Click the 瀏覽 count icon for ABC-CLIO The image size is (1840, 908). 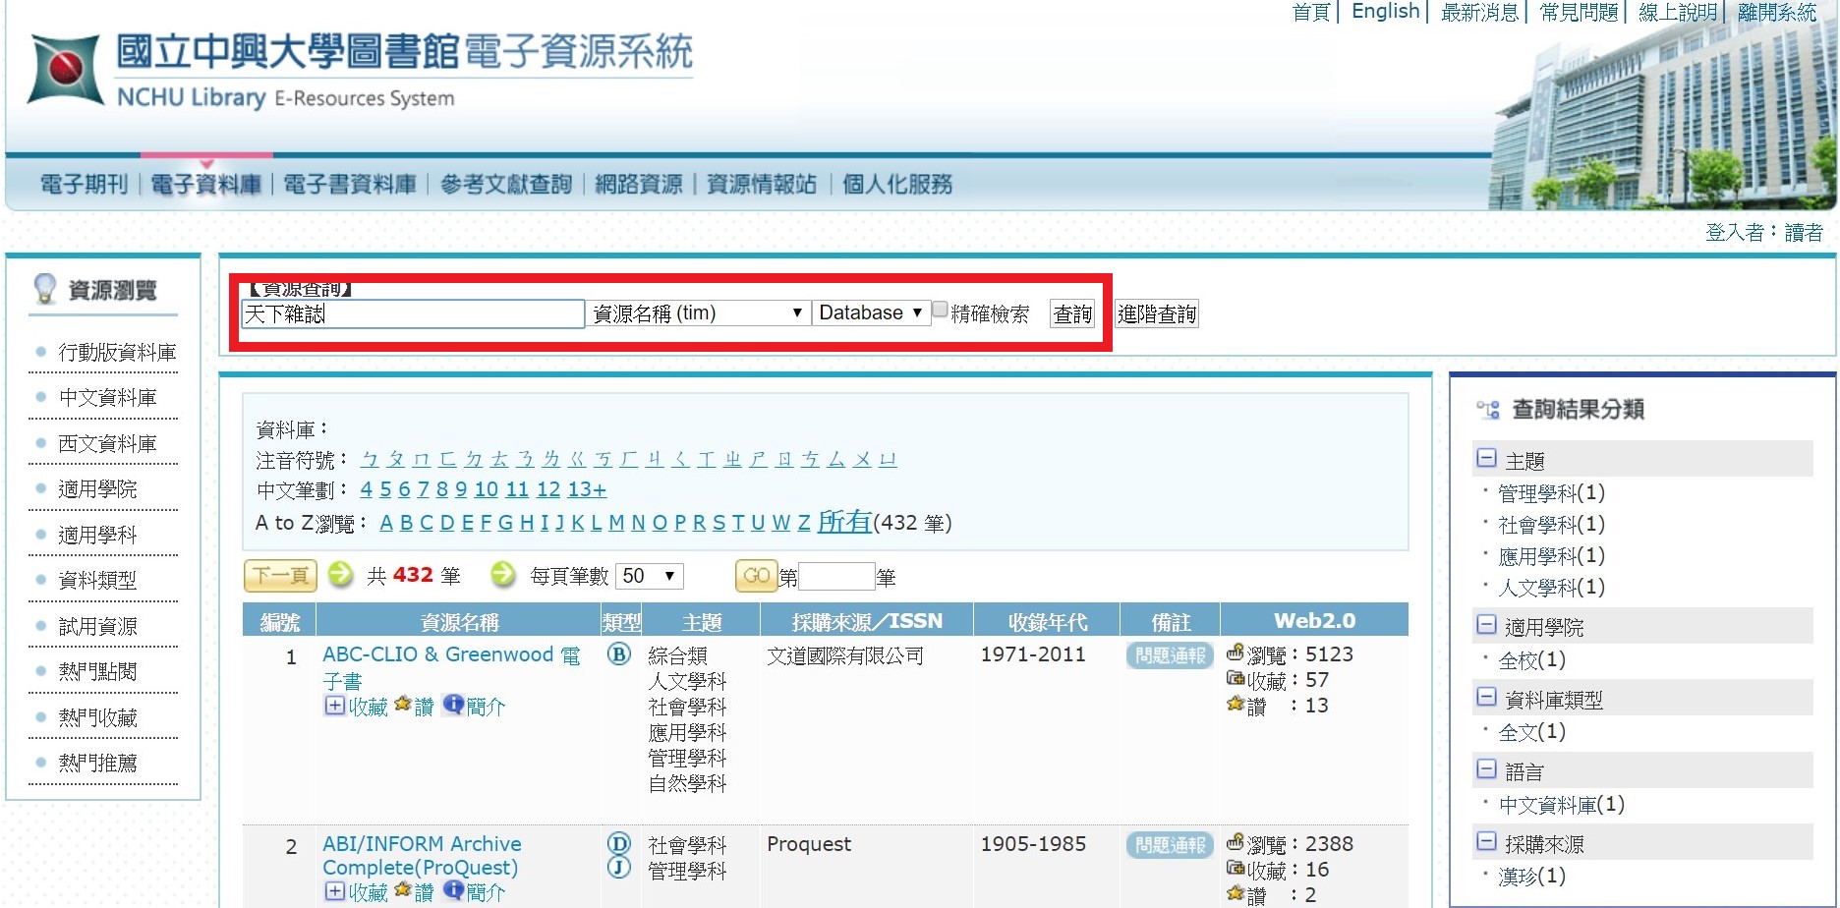(1236, 652)
